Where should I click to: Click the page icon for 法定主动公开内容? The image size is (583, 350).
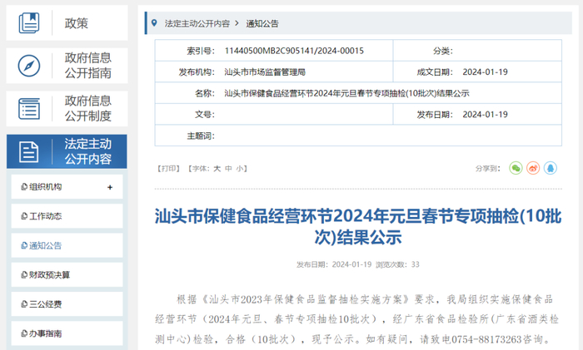(x=29, y=152)
